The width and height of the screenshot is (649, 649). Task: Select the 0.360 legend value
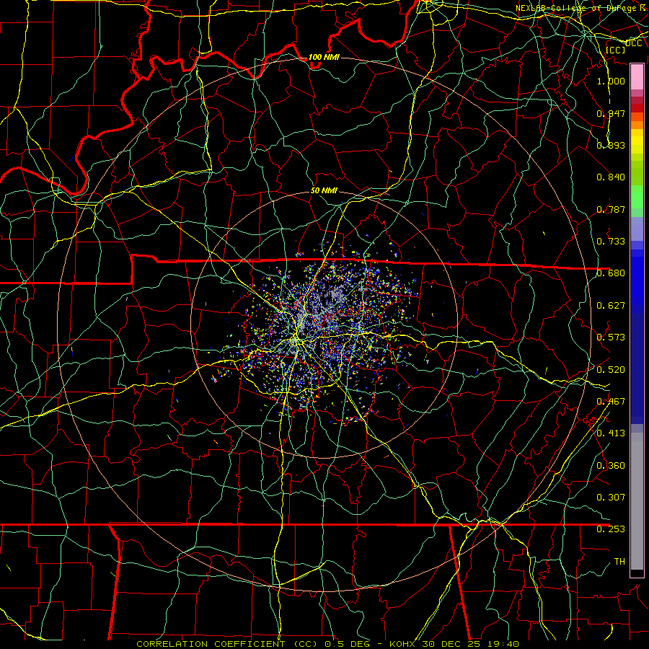[611, 466]
